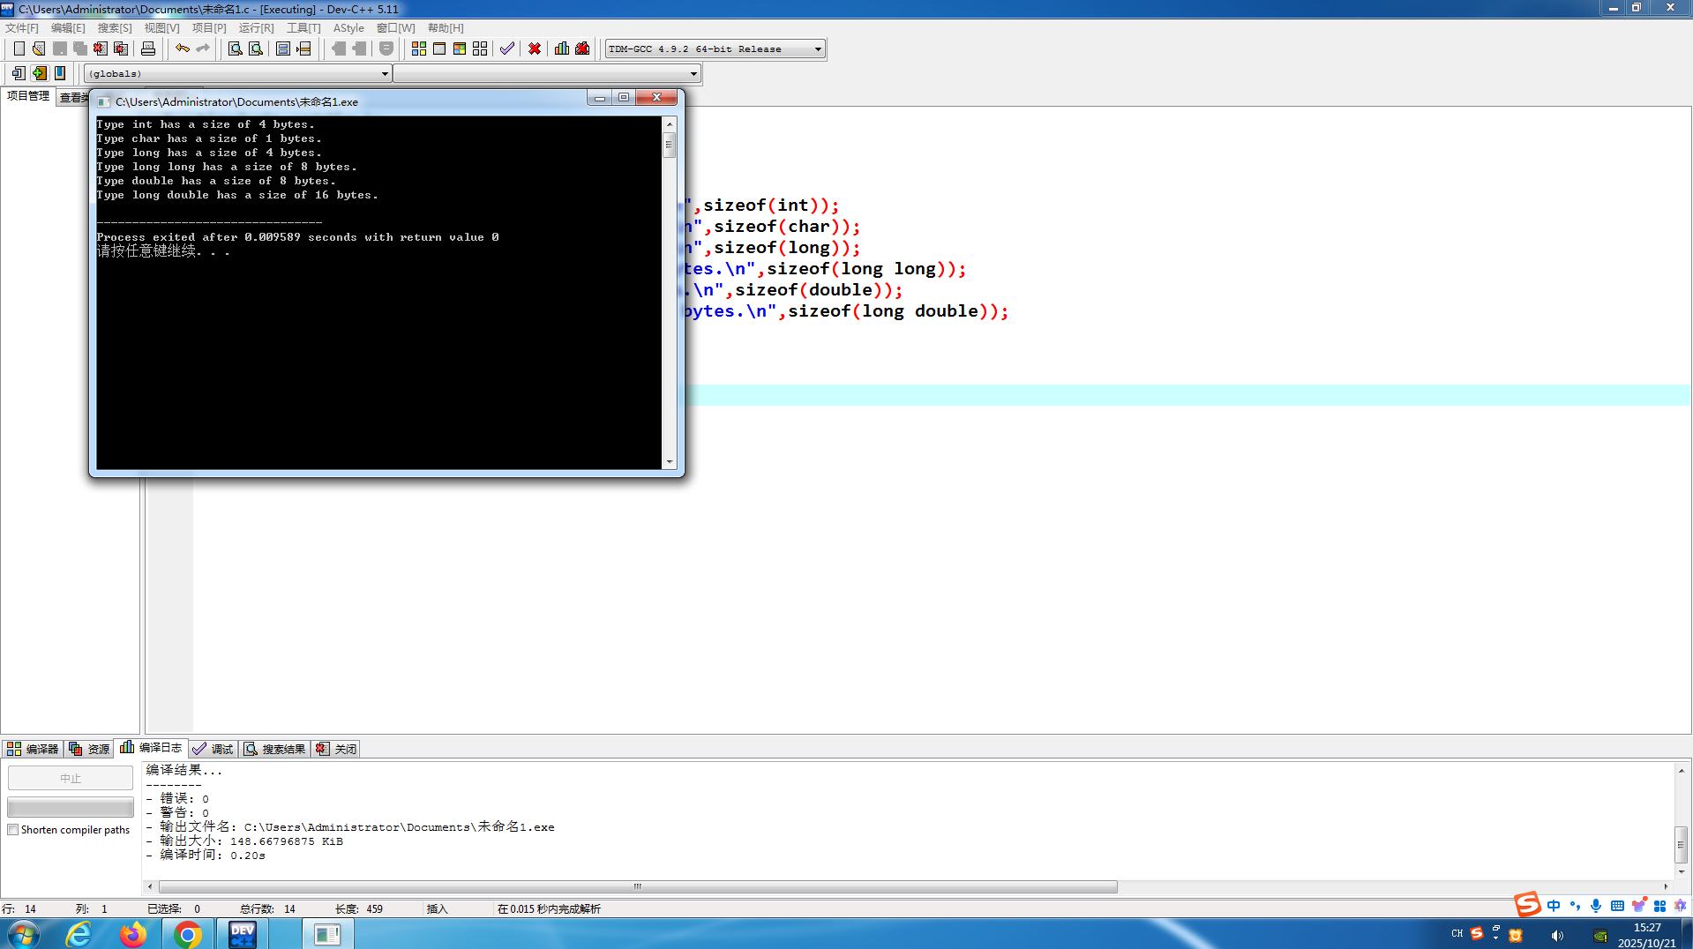
Task: Switch to the 资源 bottom tab
Action: (x=89, y=749)
